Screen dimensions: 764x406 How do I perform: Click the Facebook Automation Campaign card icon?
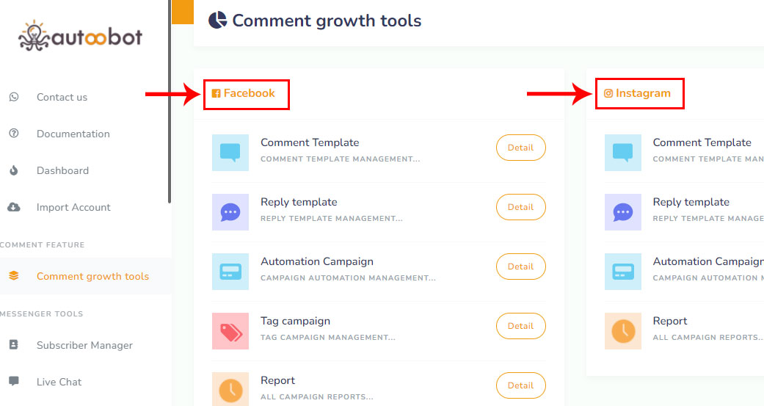[230, 272]
